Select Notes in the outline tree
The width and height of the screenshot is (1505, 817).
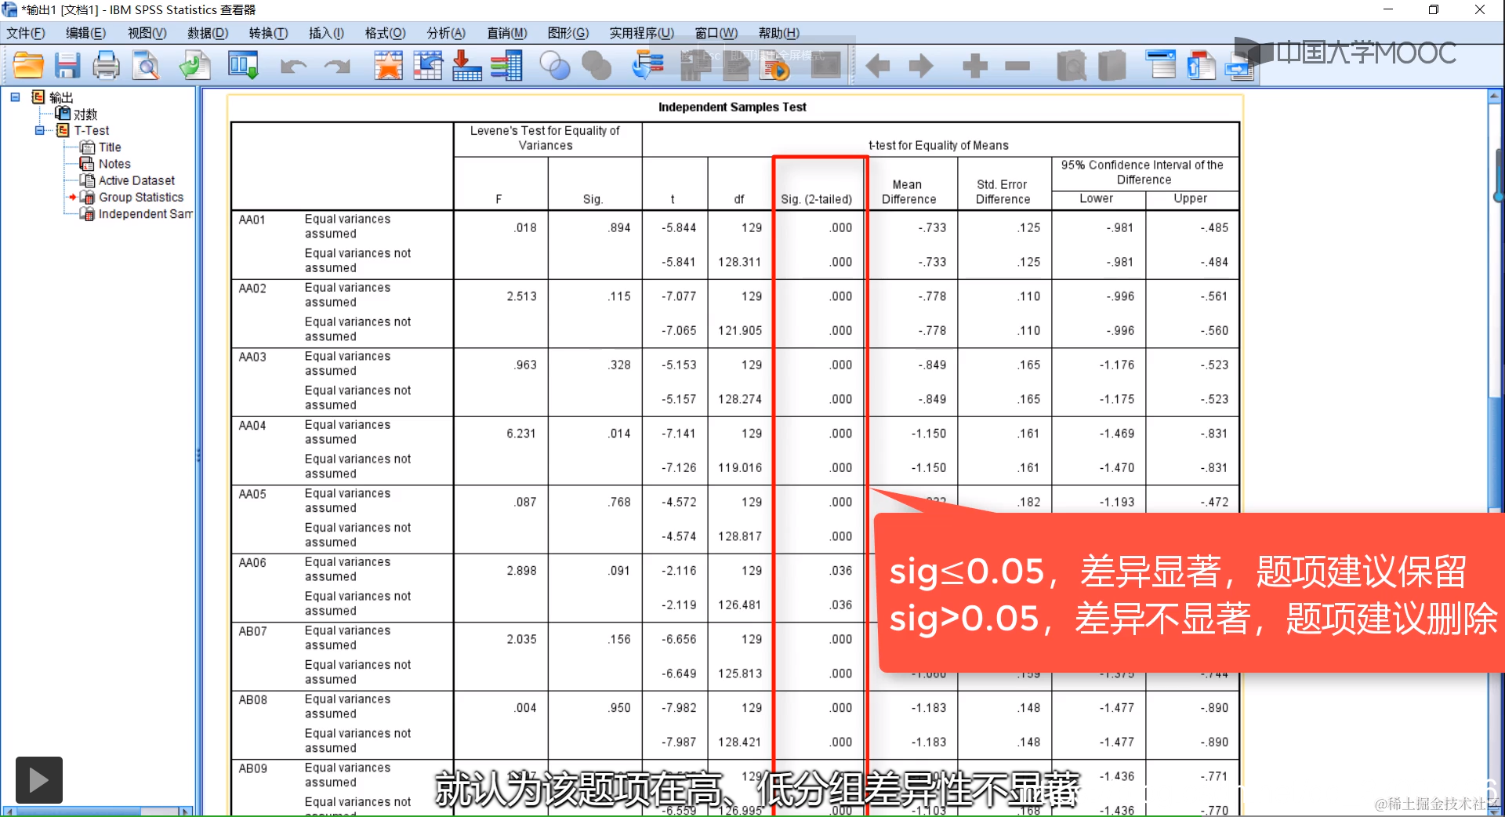[114, 164]
